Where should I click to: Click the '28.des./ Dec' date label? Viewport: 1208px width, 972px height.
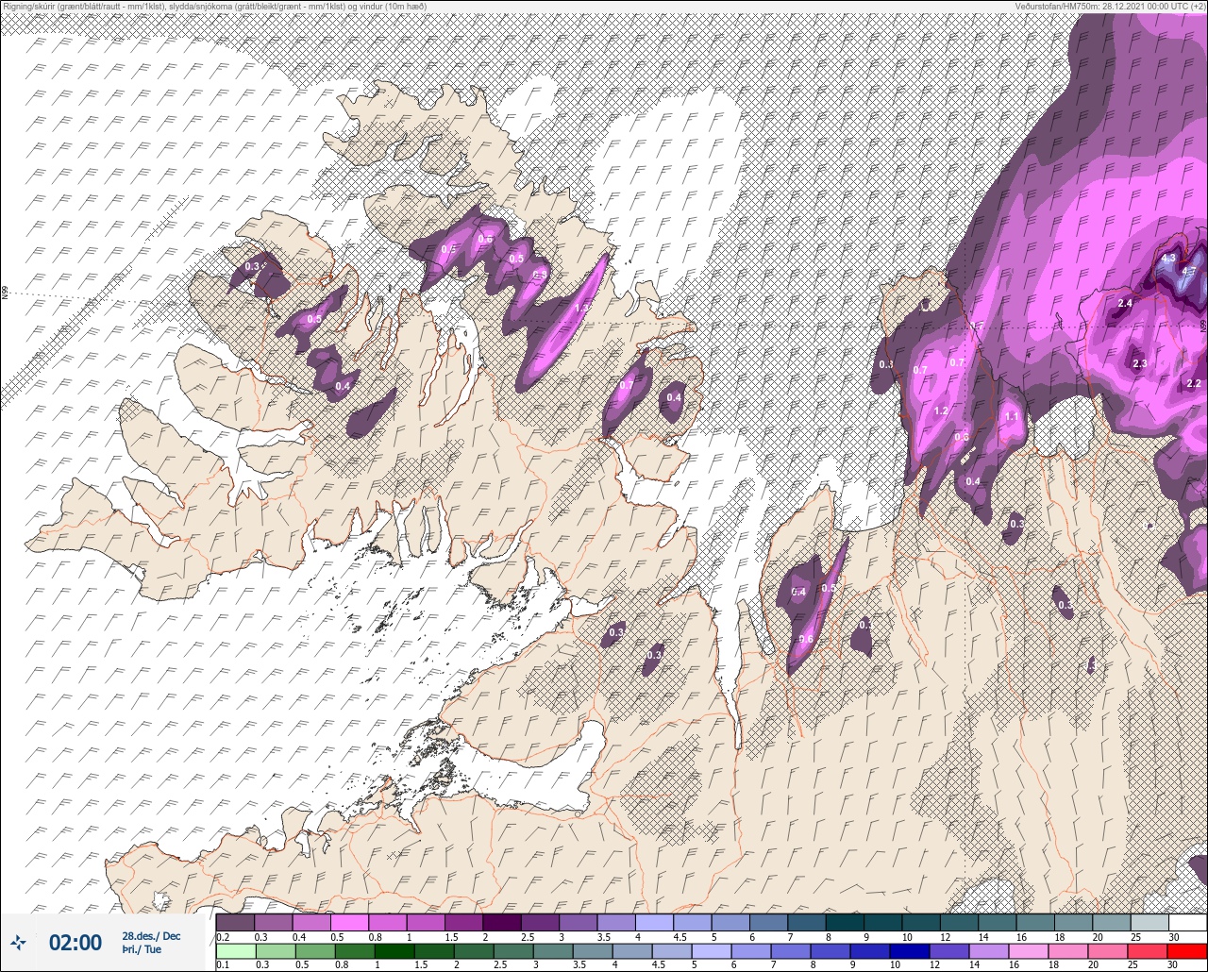pyautogui.click(x=151, y=936)
